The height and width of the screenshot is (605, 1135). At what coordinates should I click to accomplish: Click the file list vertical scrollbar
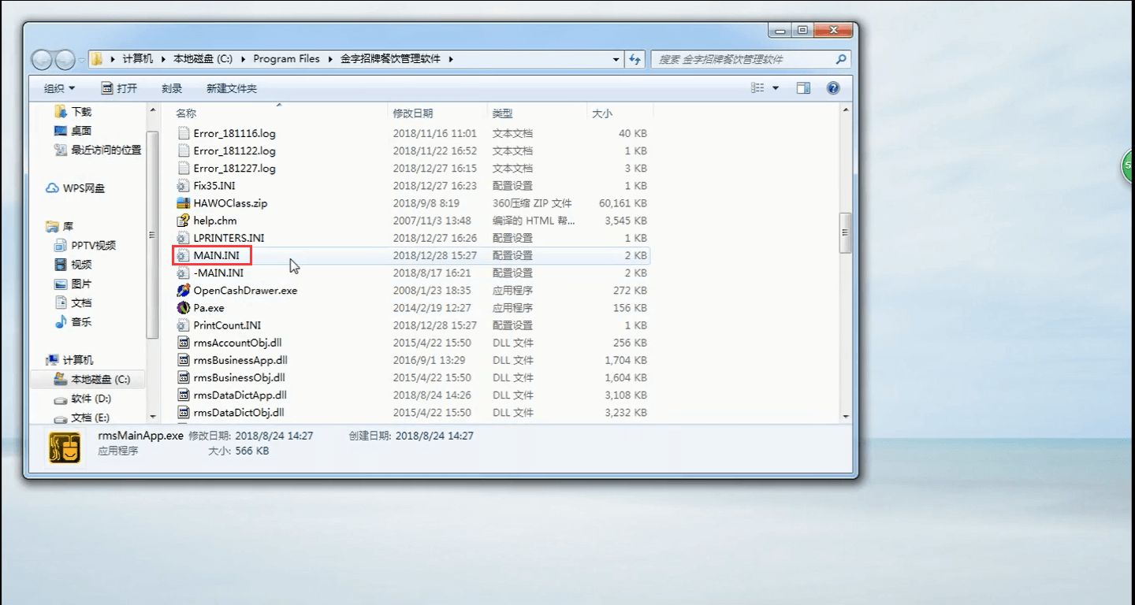(846, 233)
